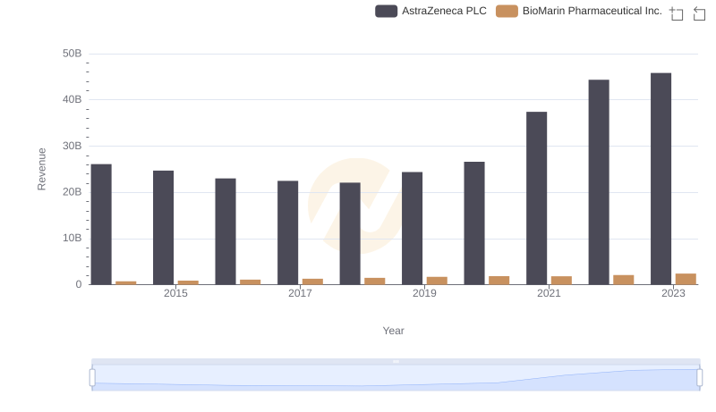Screen dimensions: 716x412
Task: Click BioMarin bar for 2018
Action: coord(375,282)
